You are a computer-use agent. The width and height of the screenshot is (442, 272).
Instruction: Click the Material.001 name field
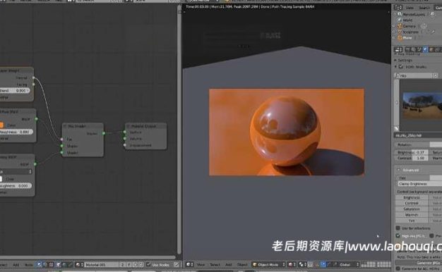pyautogui.click(x=102, y=264)
